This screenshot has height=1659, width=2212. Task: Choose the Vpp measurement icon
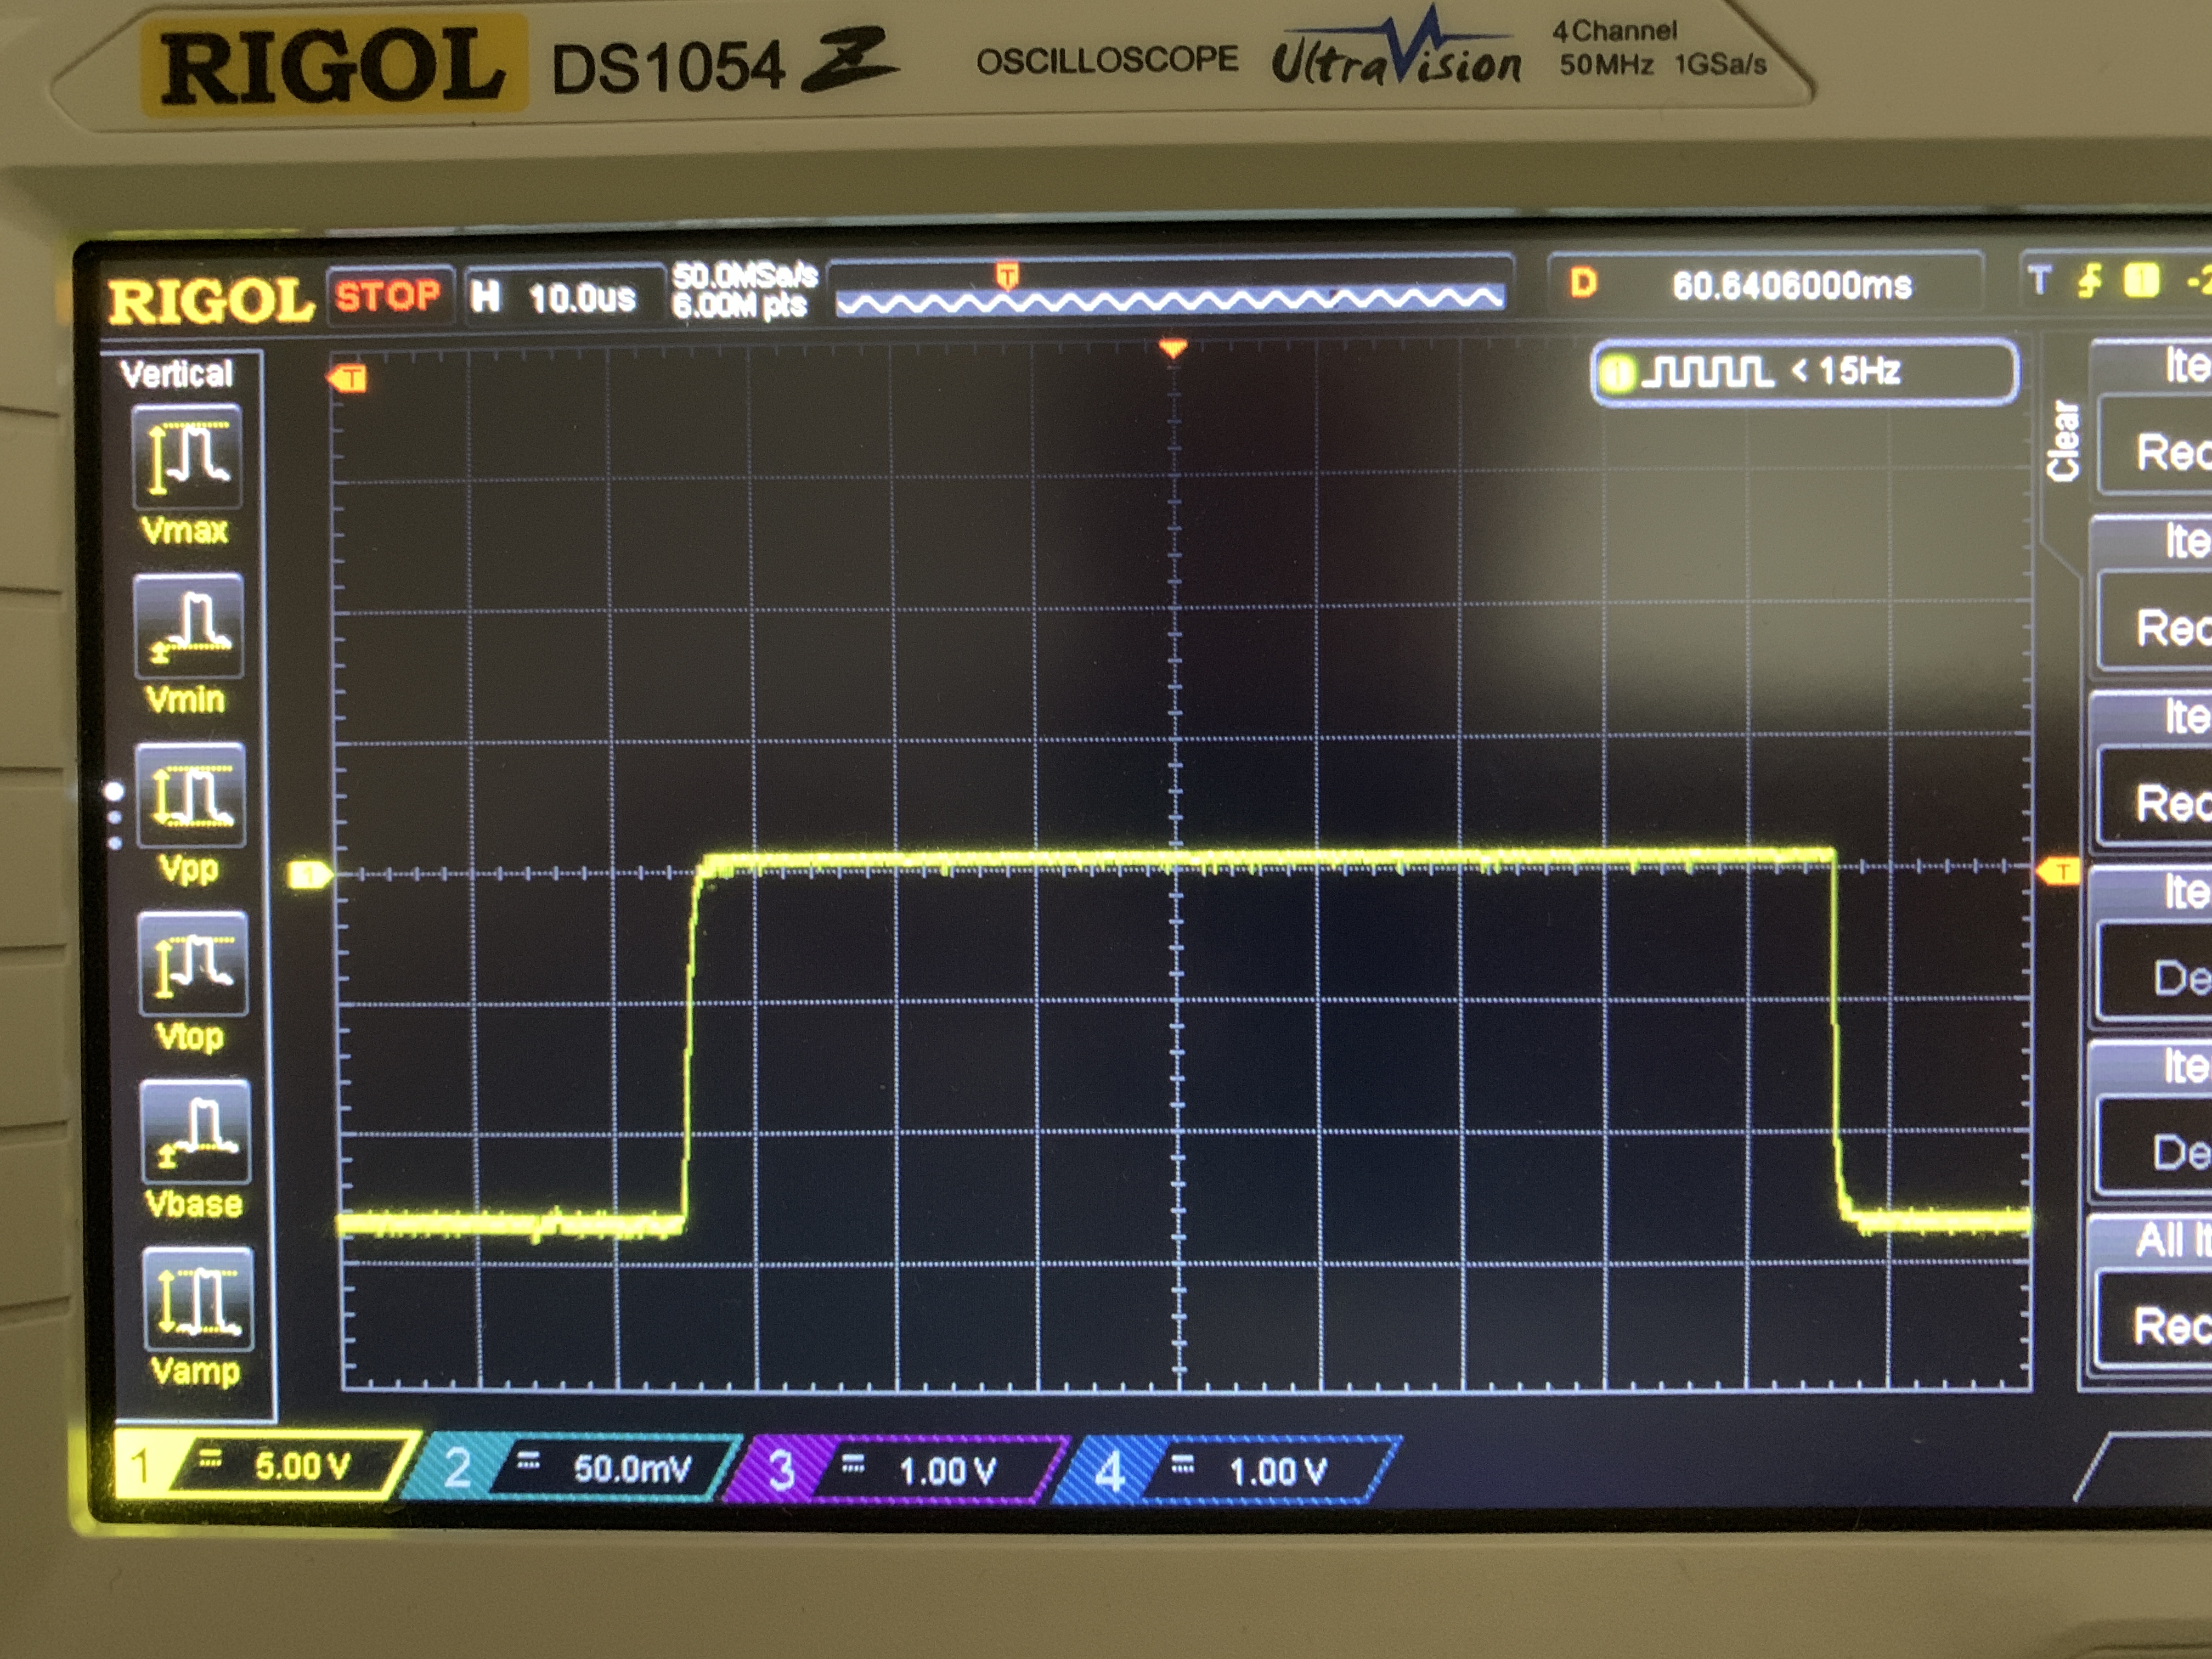(x=190, y=797)
